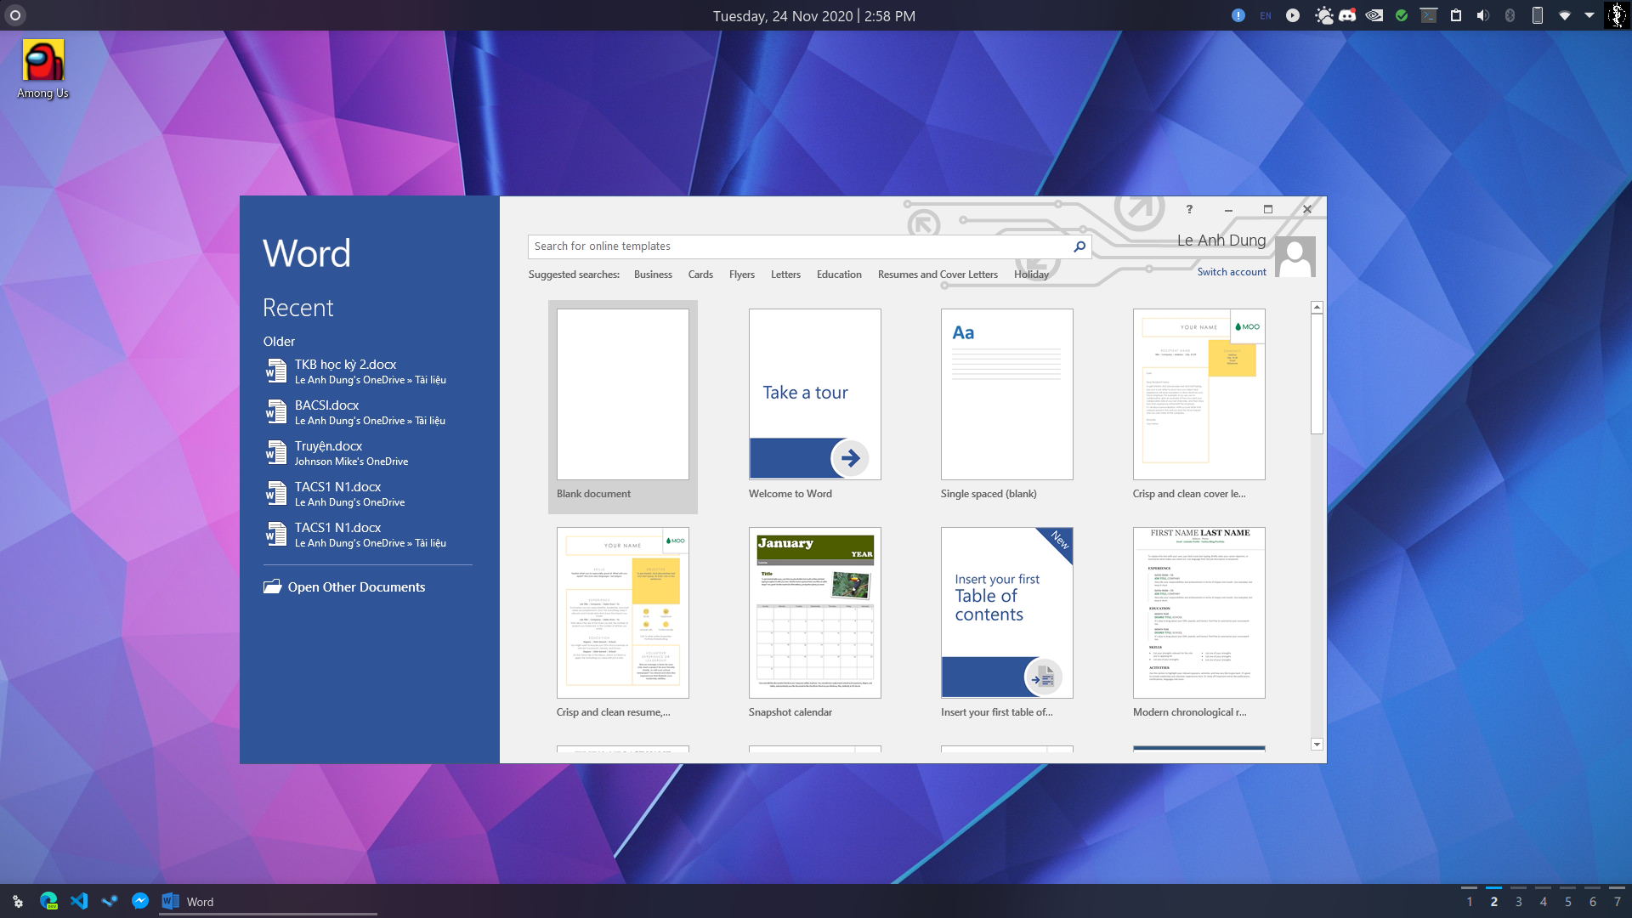
Task: Click the phone connect tray icon
Action: pyautogui.click(x=1538, y=15)
